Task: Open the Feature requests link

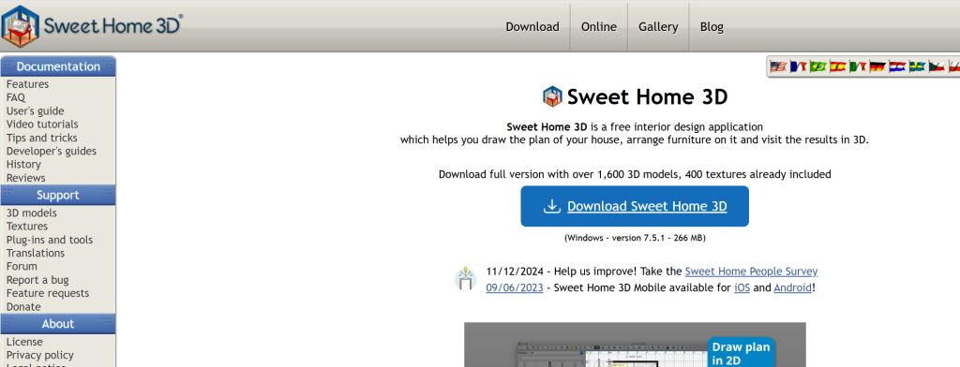Action: tap(48, 293)
